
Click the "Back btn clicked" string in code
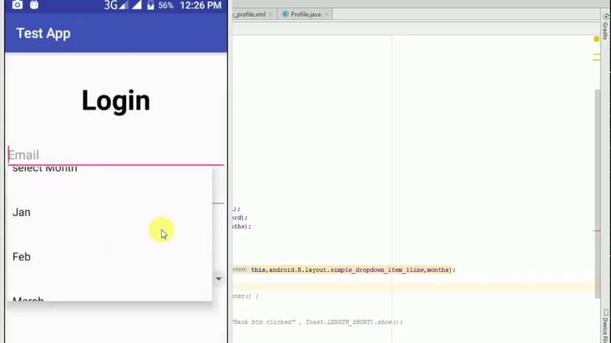pos(264,322)
